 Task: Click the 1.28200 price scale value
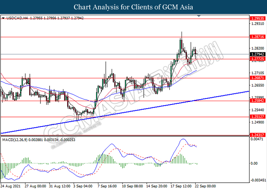[x=257, y=49]
